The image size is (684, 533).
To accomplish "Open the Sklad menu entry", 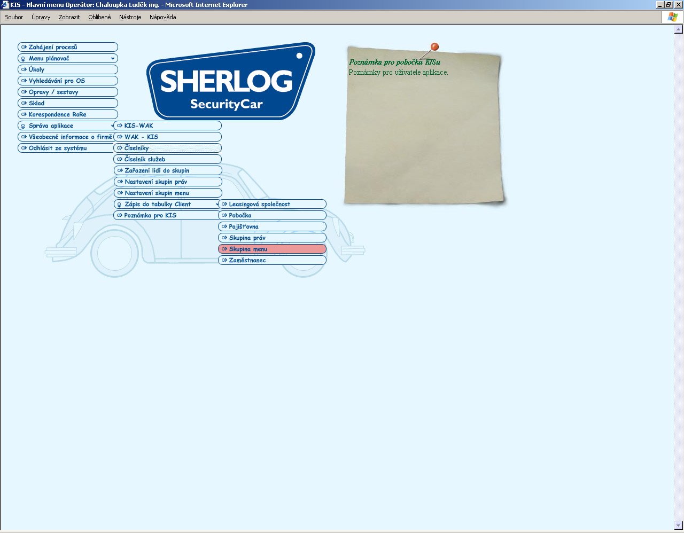I will coord(68,103).
